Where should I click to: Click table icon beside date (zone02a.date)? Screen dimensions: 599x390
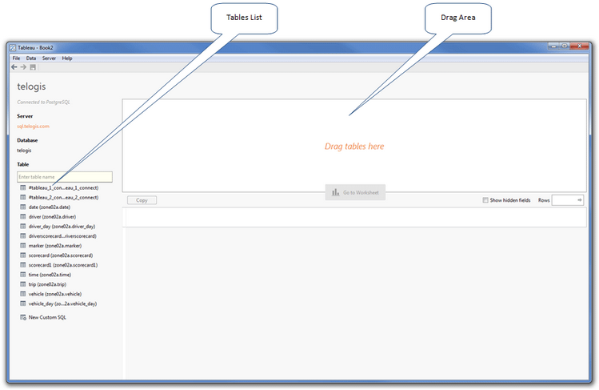point(23,207)
